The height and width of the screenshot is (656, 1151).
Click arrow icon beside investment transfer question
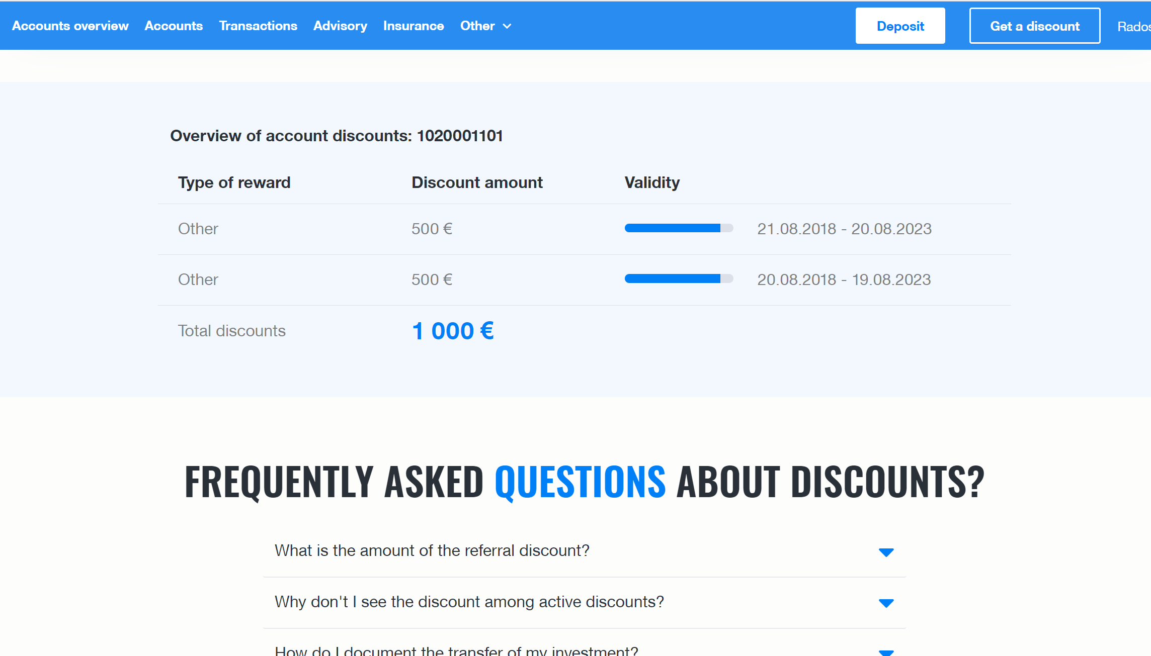click(886, 652)
